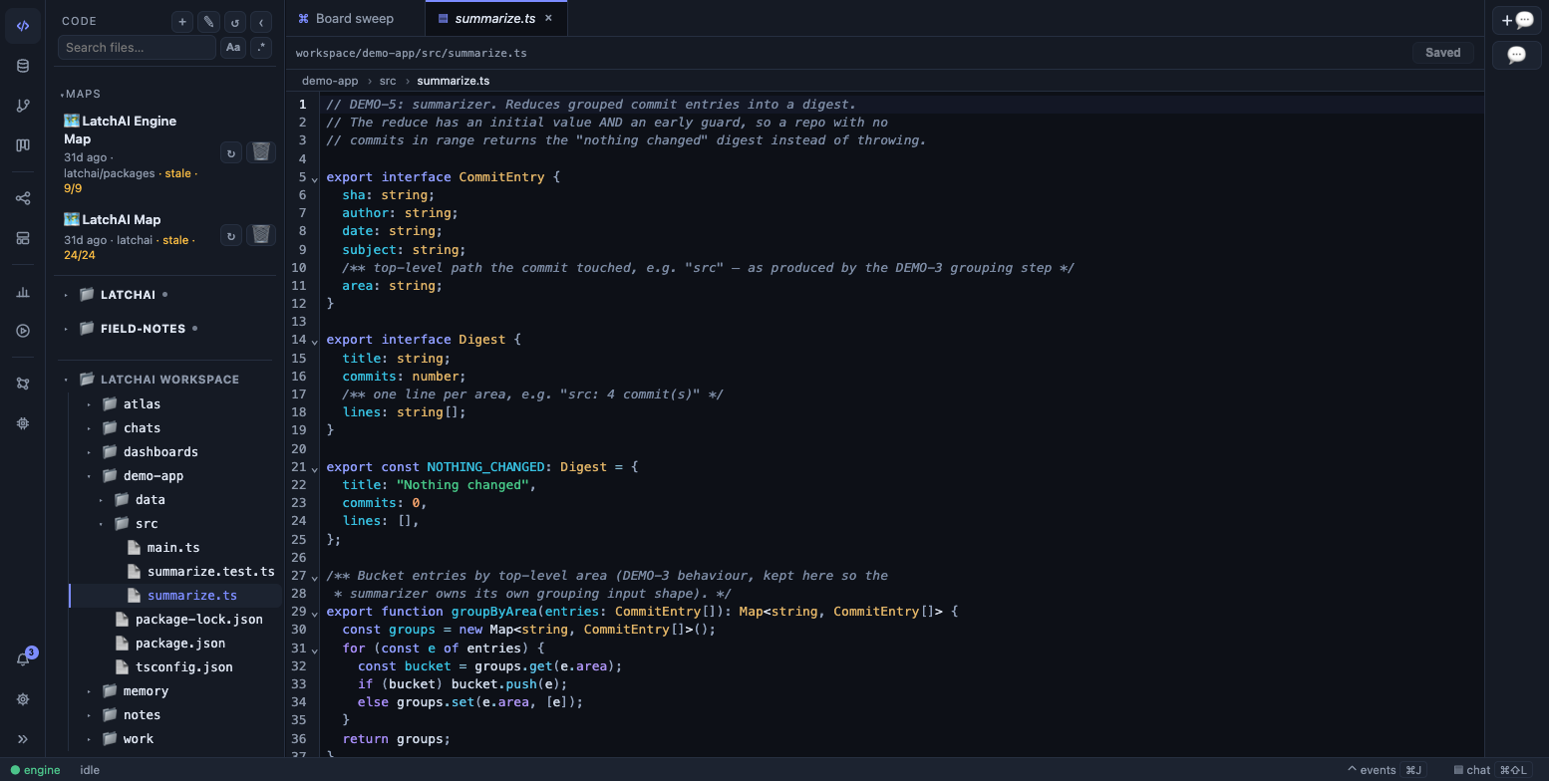
Task: Delete the LatchAI Engine Map
Action: 260,151
